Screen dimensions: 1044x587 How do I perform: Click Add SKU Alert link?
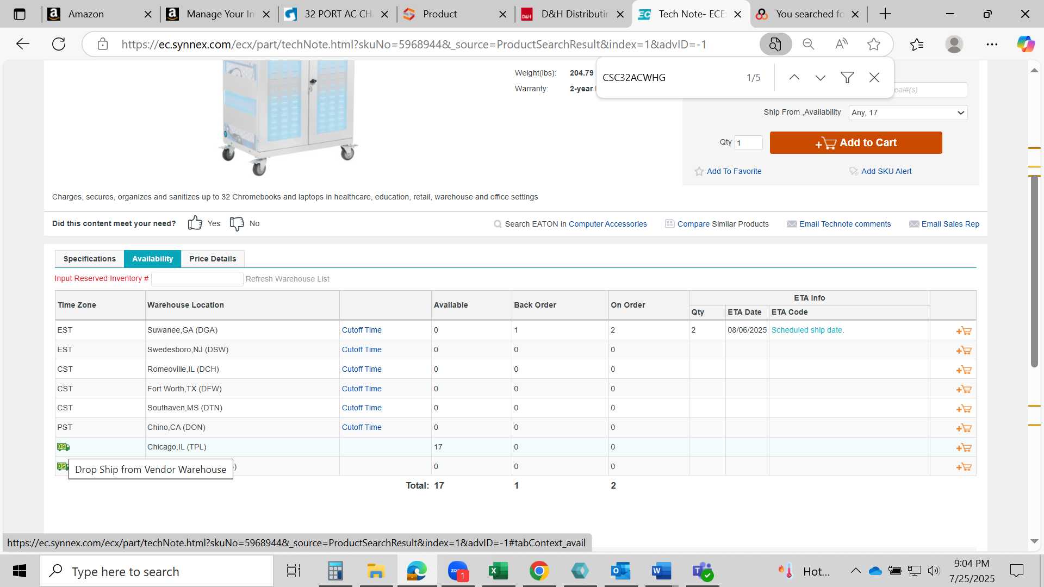(886, 171)
